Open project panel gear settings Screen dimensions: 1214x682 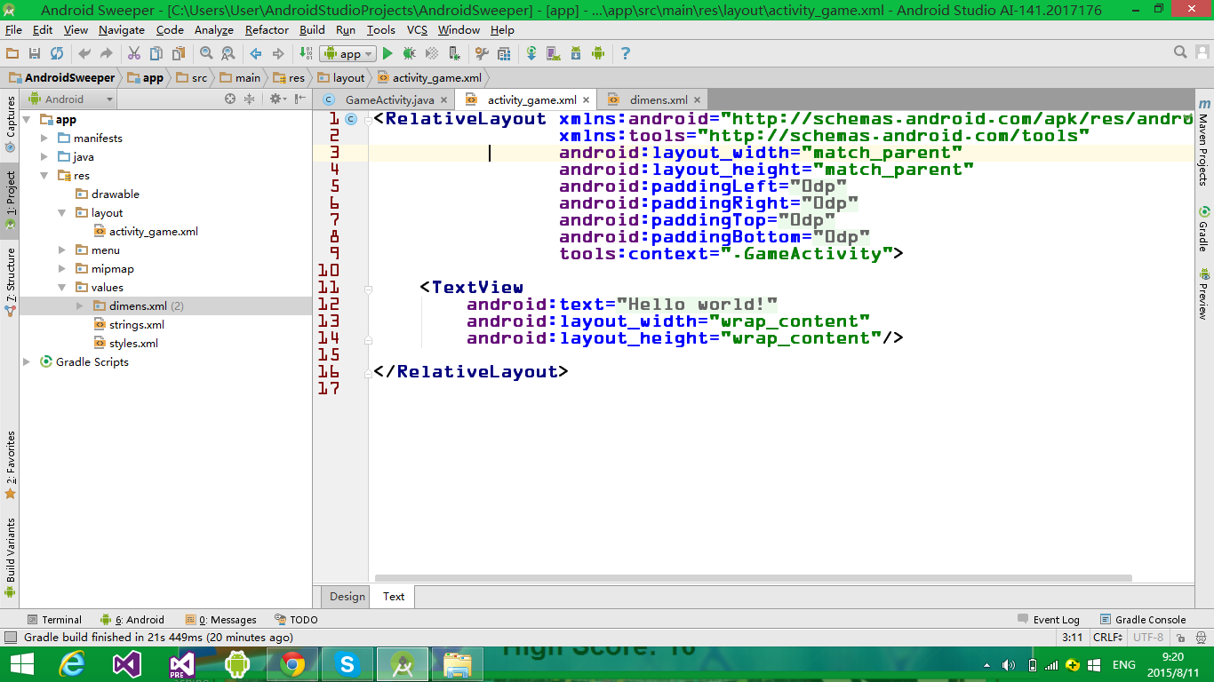click(276, 99)
